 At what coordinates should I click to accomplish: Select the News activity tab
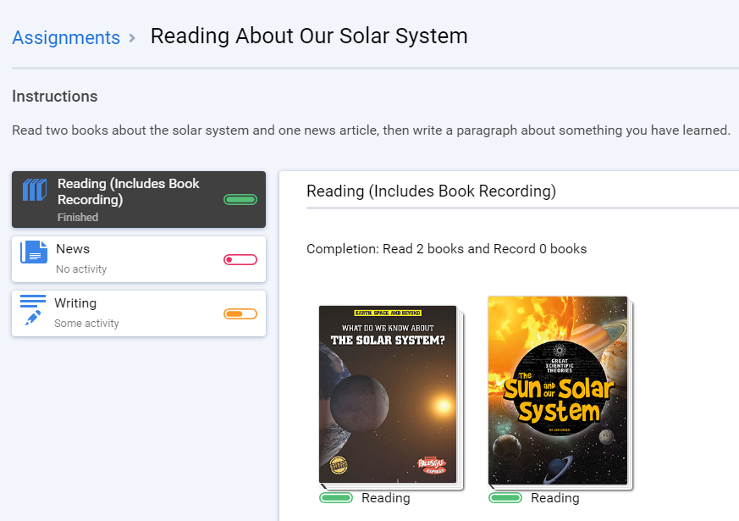[x=139, y=259]
